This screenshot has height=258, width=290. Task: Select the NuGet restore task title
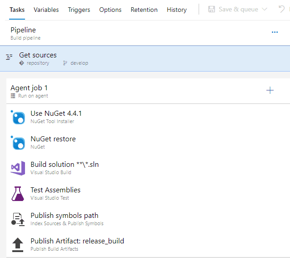[53, 139]
